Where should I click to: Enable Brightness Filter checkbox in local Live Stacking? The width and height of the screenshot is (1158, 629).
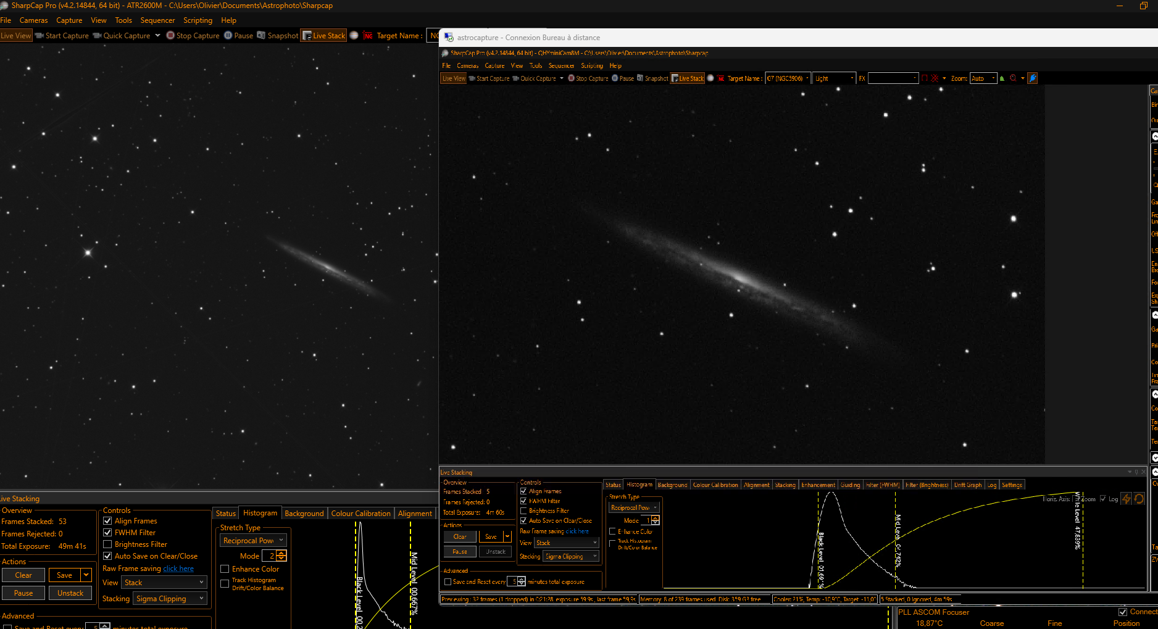(x=107, y=544)
